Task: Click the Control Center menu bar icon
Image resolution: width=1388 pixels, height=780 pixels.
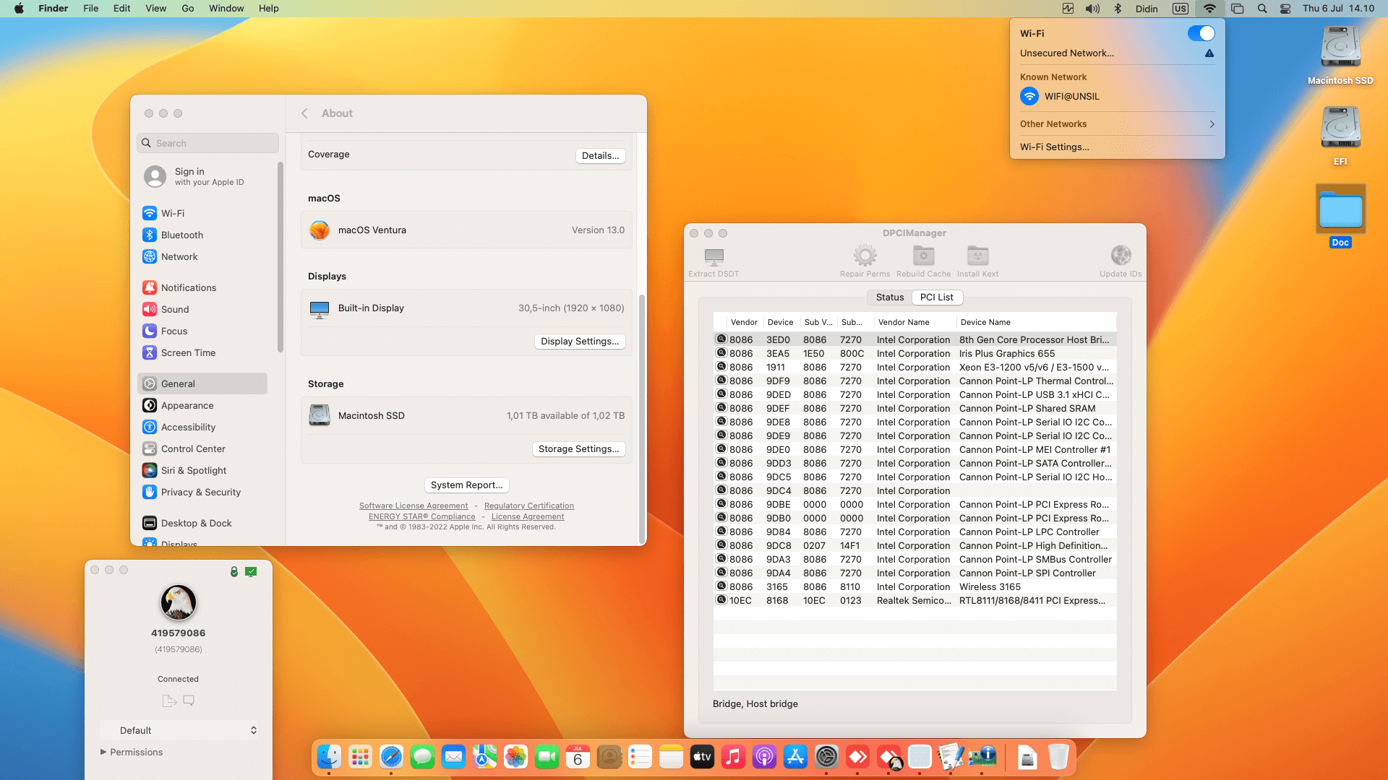Action: click(x=1285, y=9)
